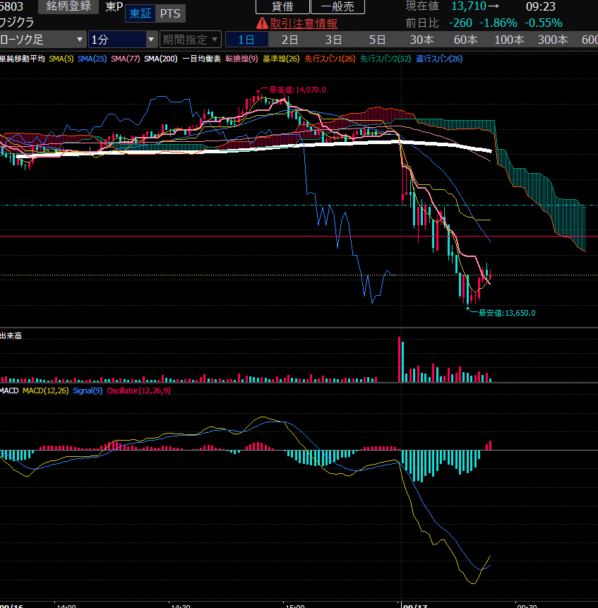Click the 貸借 button
This screenshot has width=598, height=608.
(x=282, y=6)
